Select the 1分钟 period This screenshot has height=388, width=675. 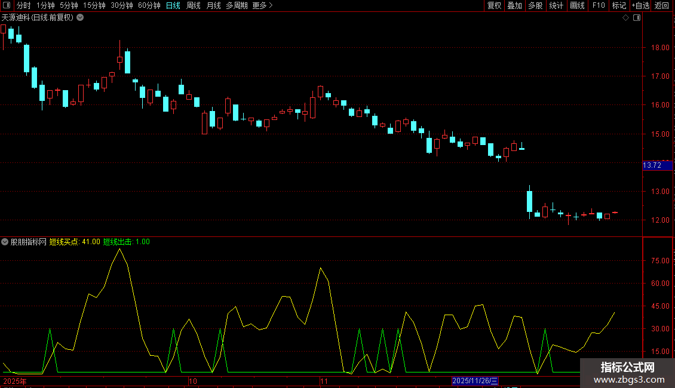pyautogui.click(x=45, y=5)
